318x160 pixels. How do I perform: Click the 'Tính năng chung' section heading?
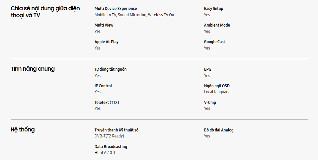pyautogui.click(x=33, y=69)
